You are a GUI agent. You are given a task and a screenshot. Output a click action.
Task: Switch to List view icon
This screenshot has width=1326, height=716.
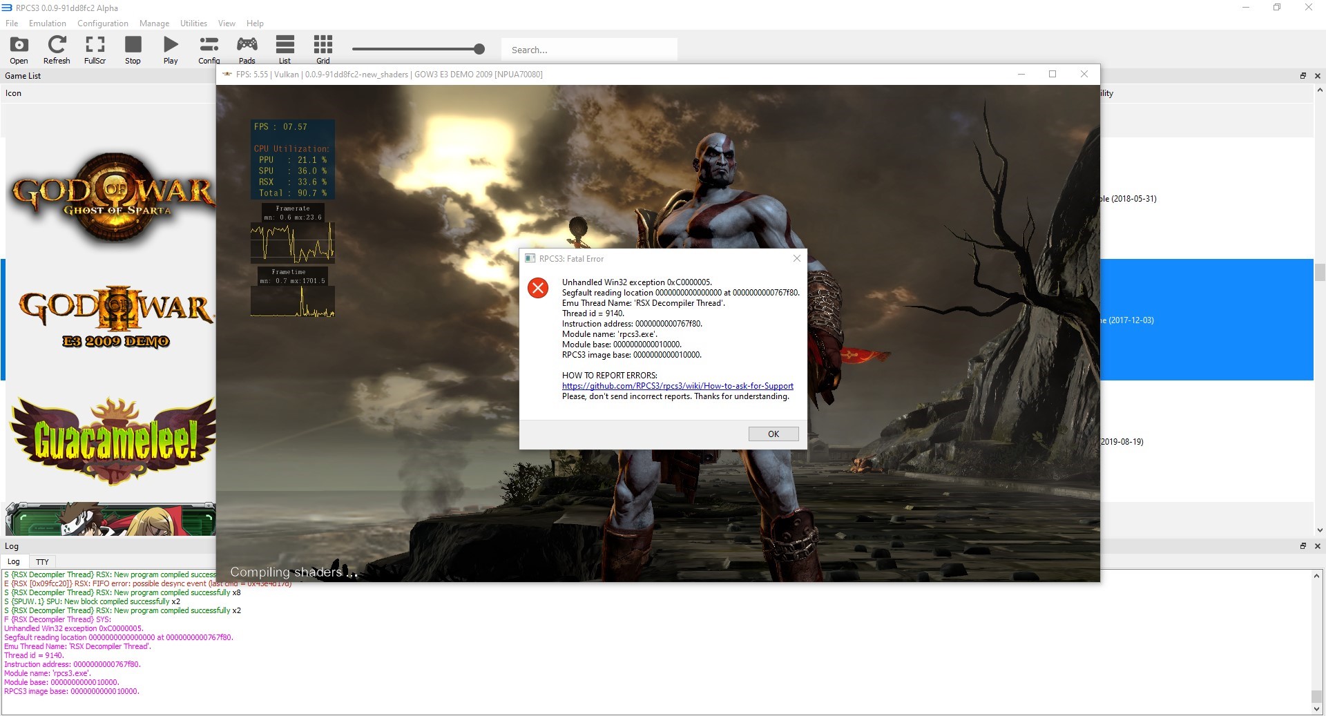[285, 50]
